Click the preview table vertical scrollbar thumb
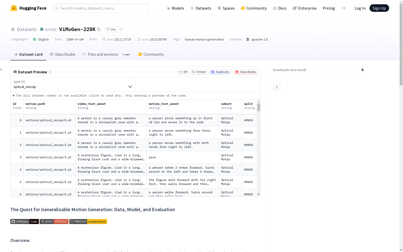 click(x=258, y=107)
